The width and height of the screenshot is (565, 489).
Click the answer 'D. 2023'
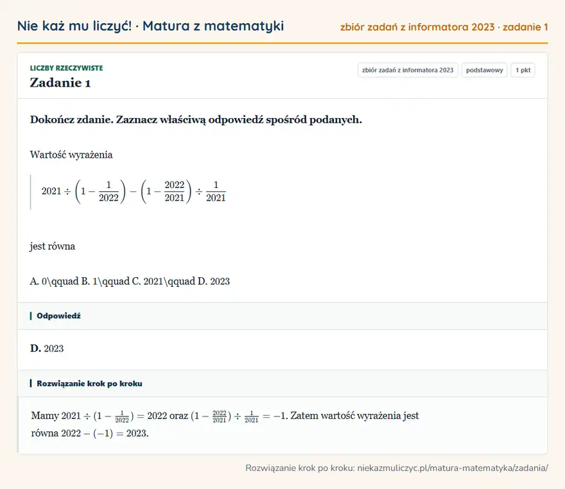(47, 348)
